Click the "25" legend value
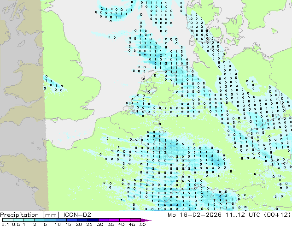 coord(89,224)
